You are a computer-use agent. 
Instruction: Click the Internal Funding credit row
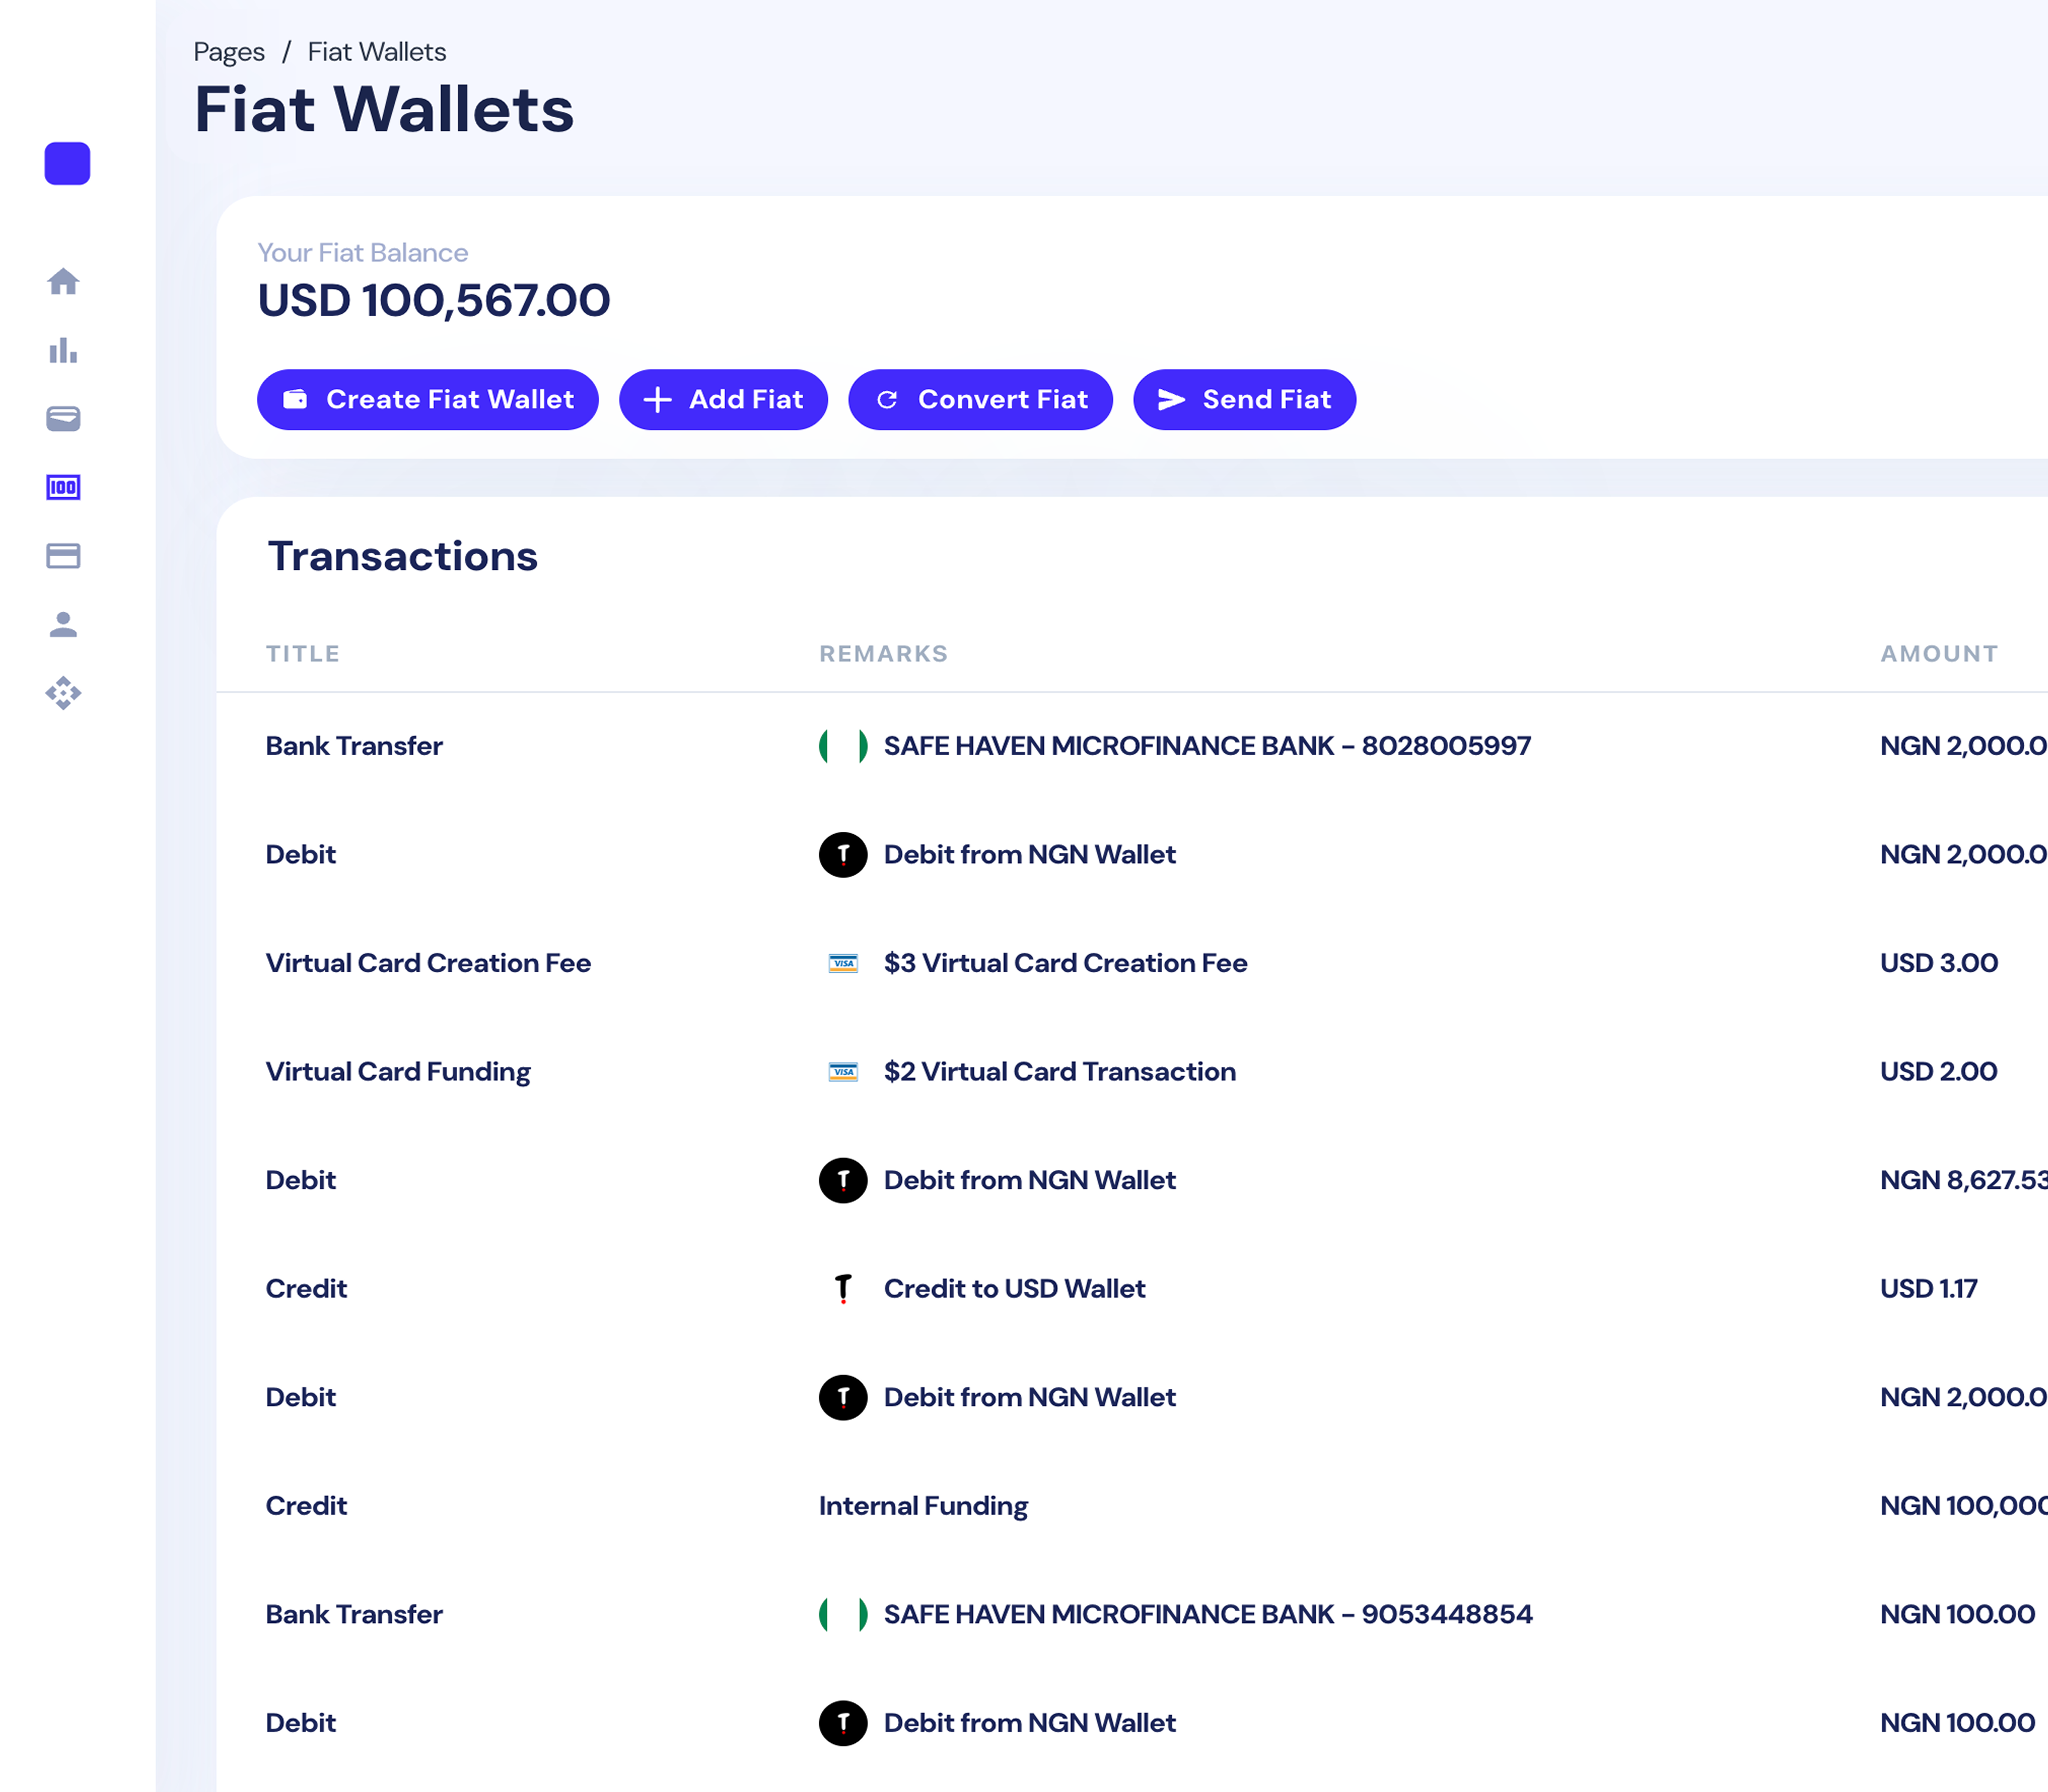pyautogui.click(x=923, y=1506)
